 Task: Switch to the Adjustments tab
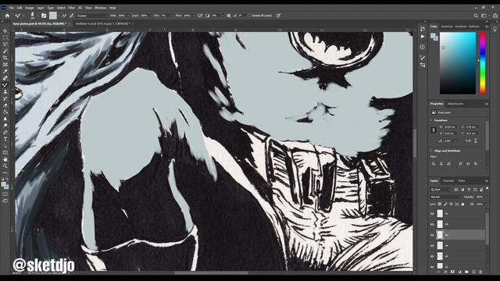[455, 104]
